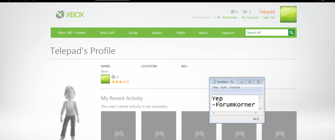335x140 pixels.
Task: Click the fifth recent activity game tile
Action: 279,126
